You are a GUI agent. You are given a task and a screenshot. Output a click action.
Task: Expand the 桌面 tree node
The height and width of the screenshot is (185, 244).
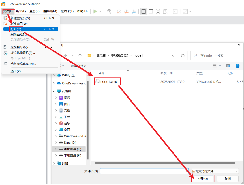[x=56, y=130]
